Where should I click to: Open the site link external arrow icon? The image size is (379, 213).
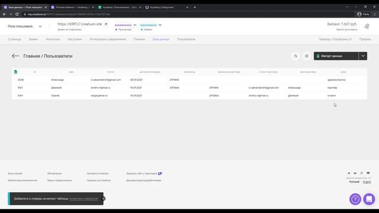(x=105, y=24)
